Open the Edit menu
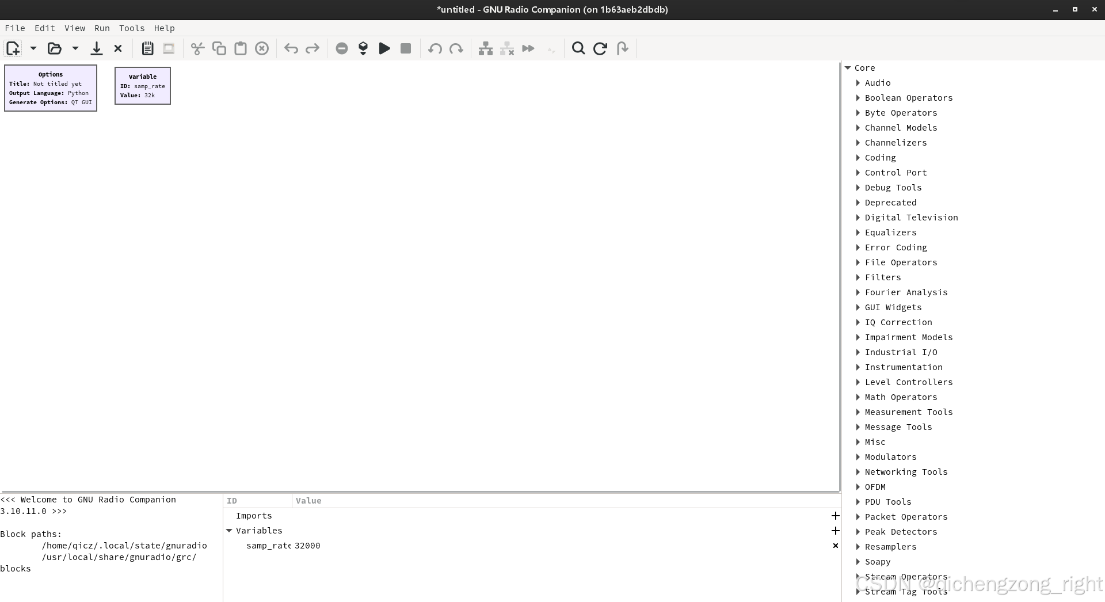Viewport: 1105px width, 602px height. point(45,28)
